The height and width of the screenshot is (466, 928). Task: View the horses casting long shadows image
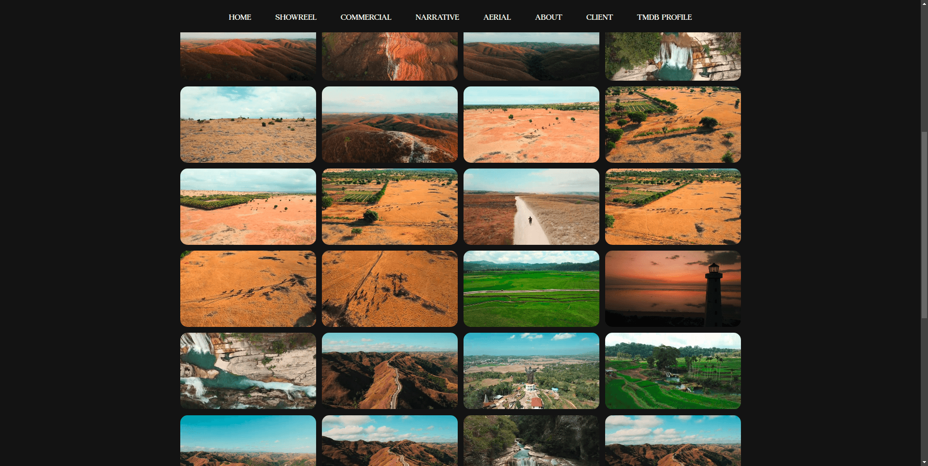tap(390, 288)
